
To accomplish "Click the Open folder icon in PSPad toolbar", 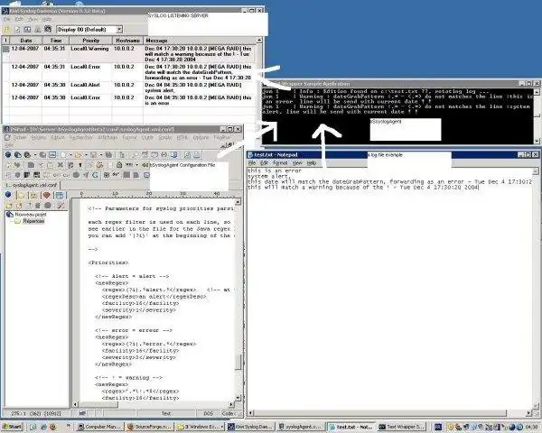I will coord(78,155).
